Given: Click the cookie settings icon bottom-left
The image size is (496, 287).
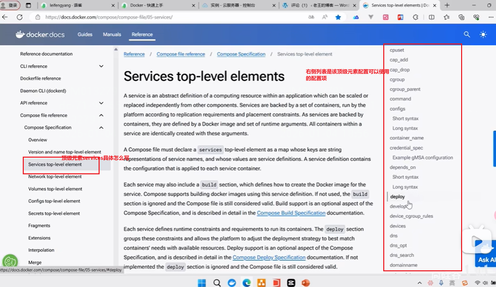Looking at the screenshot, I should (x=10, y=261).
